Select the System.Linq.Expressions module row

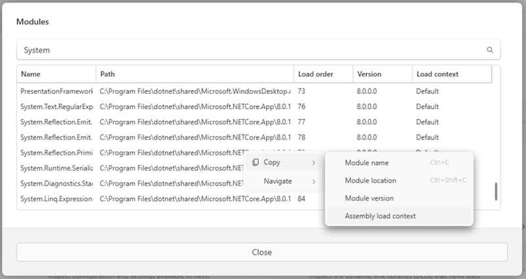click(57, 198)
